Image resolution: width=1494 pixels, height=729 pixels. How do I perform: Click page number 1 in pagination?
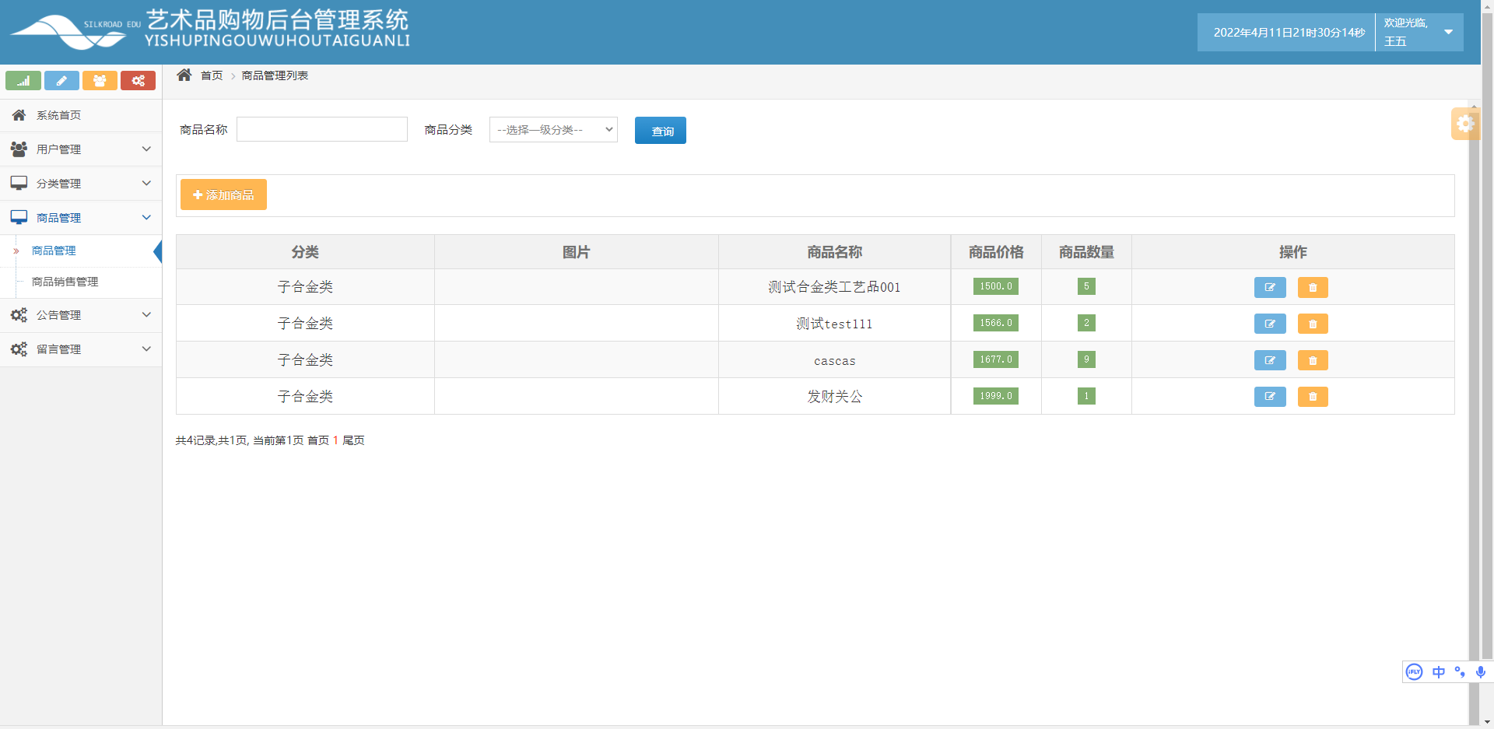[x=335, y=440]
